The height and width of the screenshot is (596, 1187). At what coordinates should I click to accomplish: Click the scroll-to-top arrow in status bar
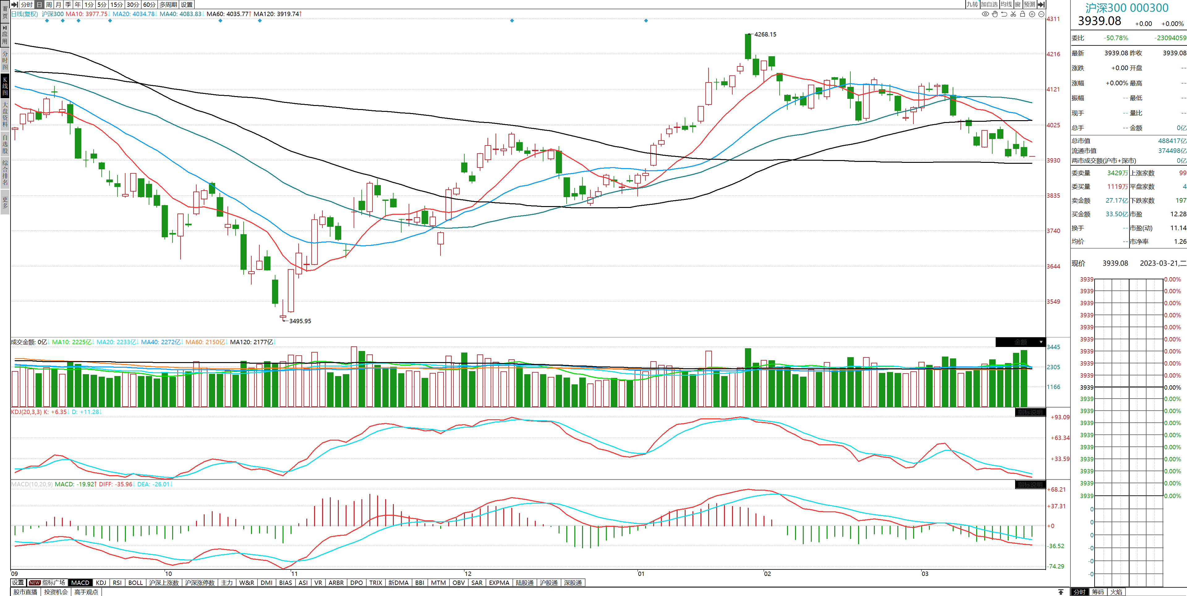1061,592
